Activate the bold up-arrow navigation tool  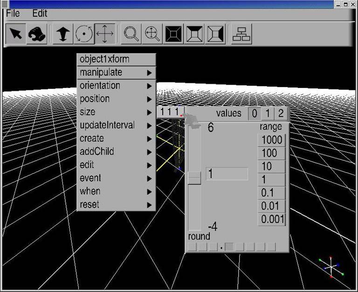point(63,34)
